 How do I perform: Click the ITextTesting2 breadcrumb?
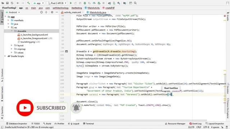pos(9,8)
